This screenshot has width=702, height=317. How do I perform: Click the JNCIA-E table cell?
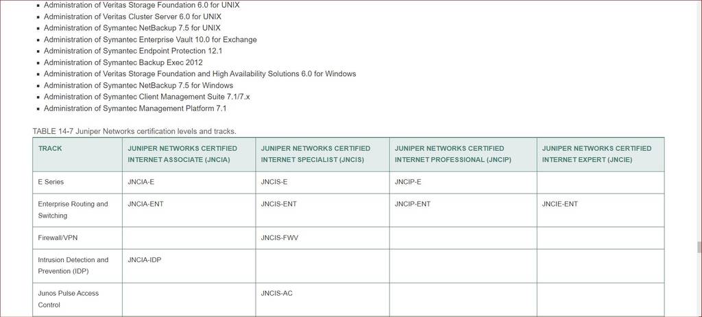(189, 182)
